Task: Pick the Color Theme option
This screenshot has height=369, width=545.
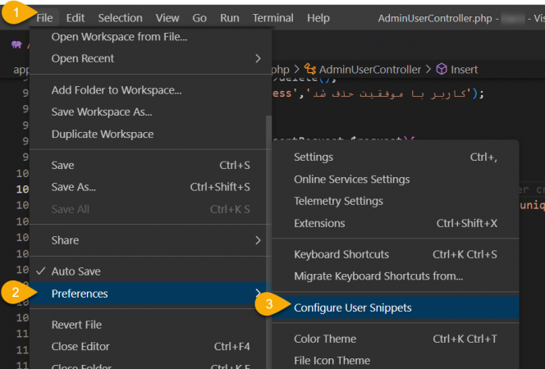Action: 325,339
